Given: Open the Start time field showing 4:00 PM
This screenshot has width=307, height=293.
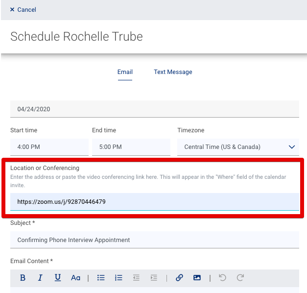Looking at the screenshot, I should tap(49, 147).
